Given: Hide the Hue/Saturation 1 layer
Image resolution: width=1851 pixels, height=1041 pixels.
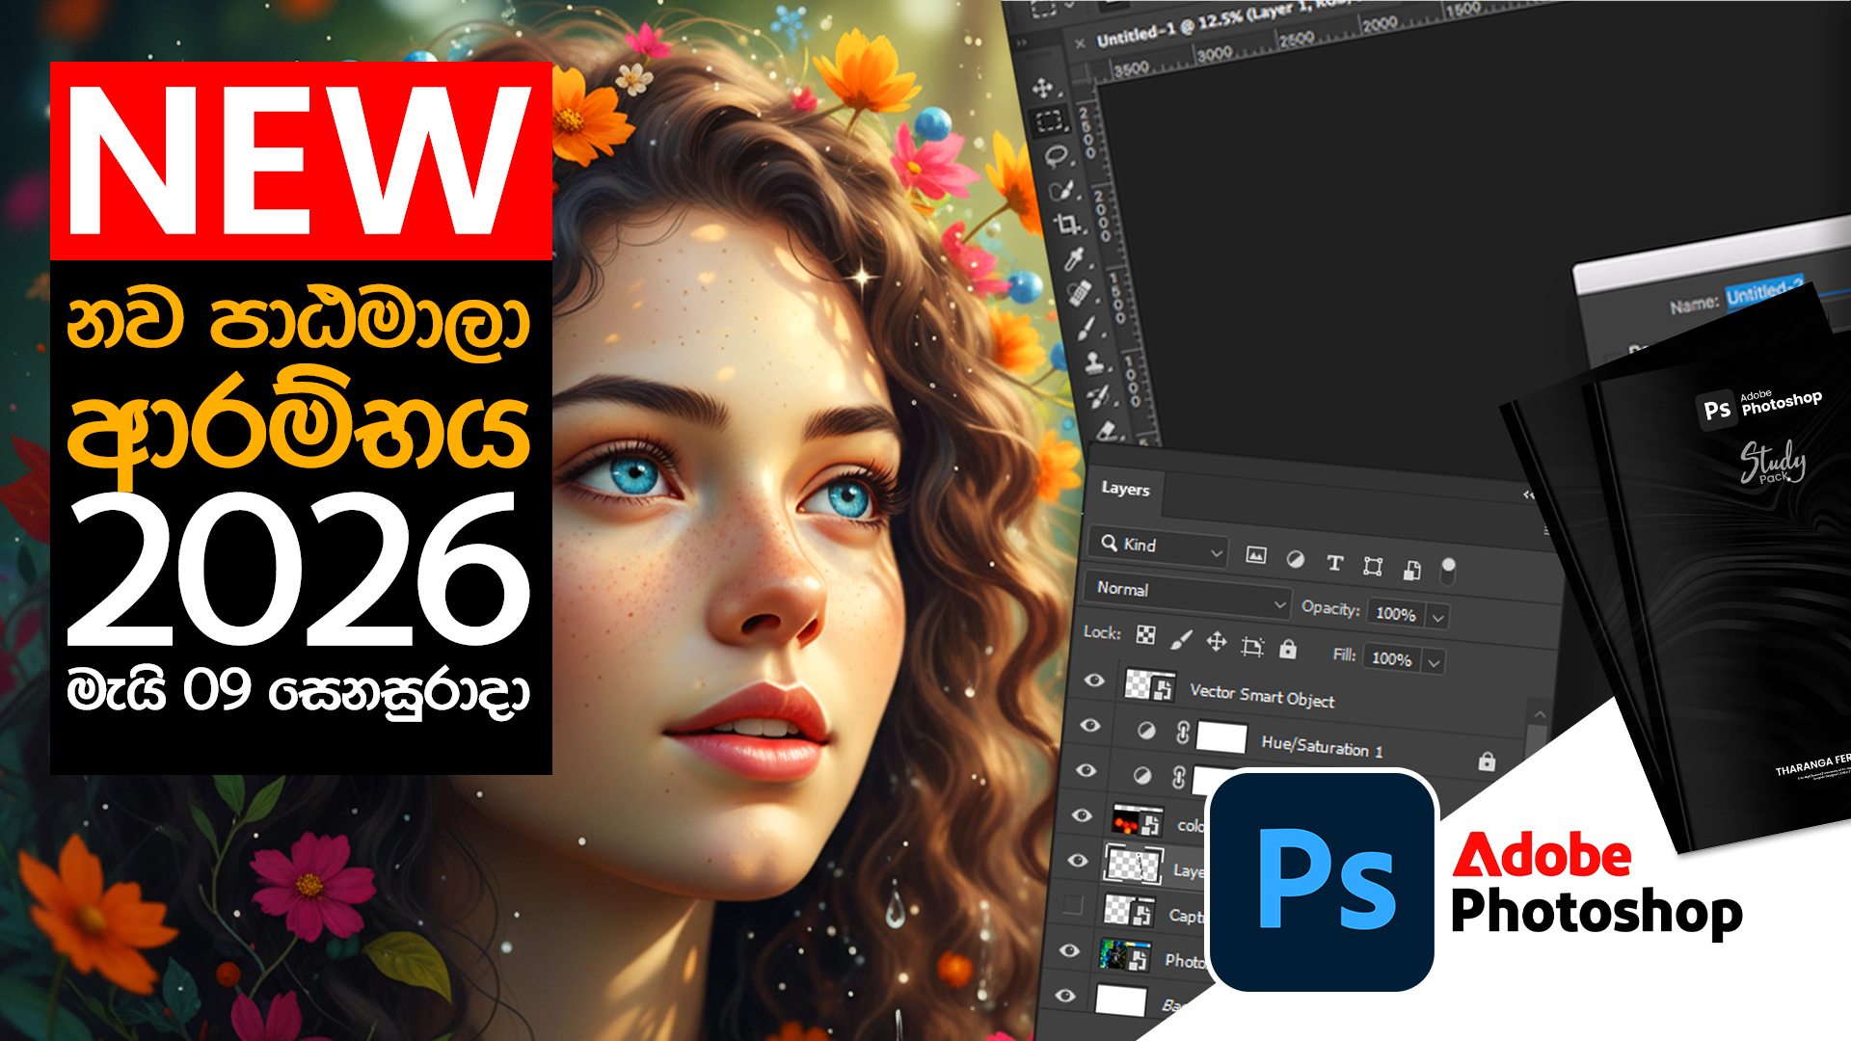Looking at the screenshot, I should (1090, 725).
